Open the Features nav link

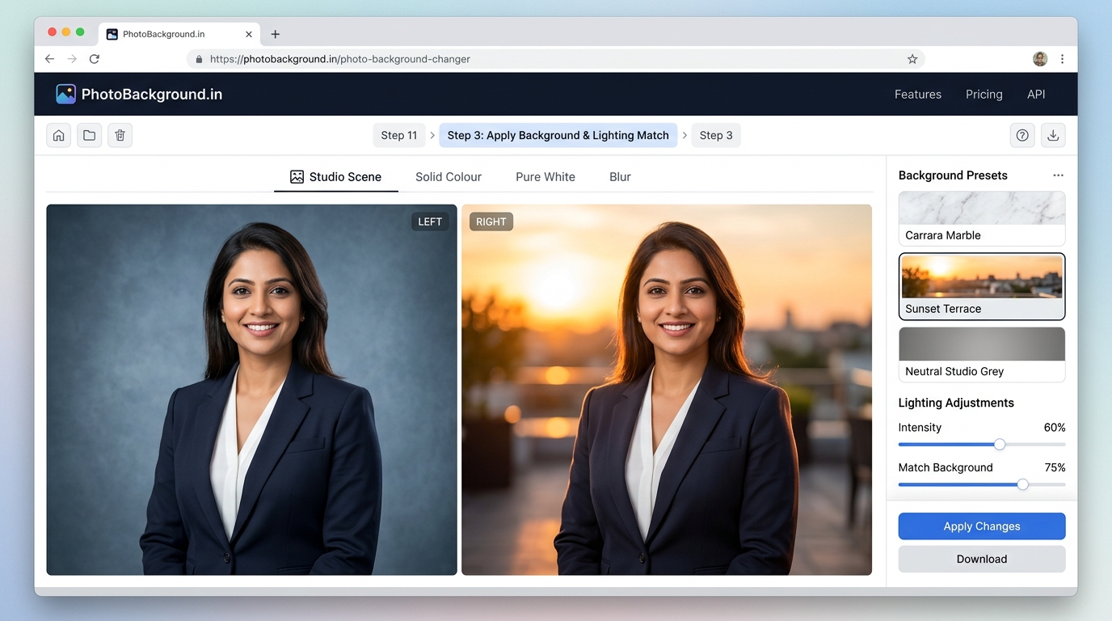918,94
